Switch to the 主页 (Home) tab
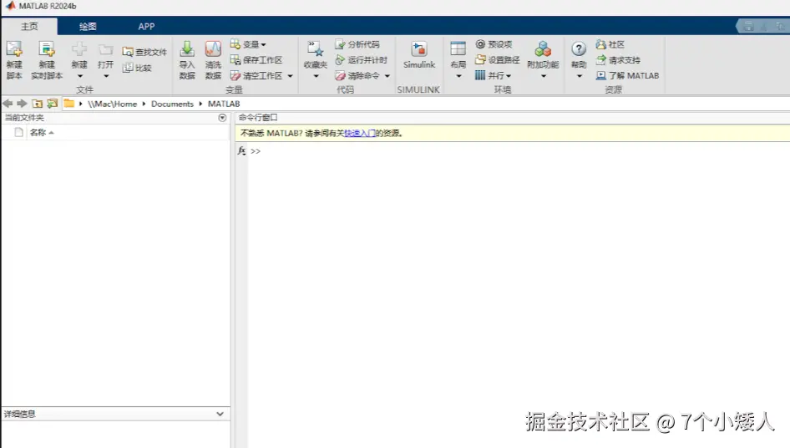The width and height of the screenshot is (790, 448). [x=29, y=26]
